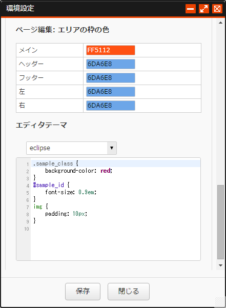Minimize the 環境設定 dialog
The height and width of the screenshot is (308, 226).
191,9
